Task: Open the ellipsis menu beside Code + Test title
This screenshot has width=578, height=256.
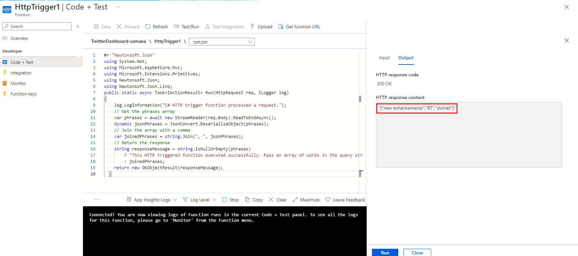Action: [x=118, y=7]
